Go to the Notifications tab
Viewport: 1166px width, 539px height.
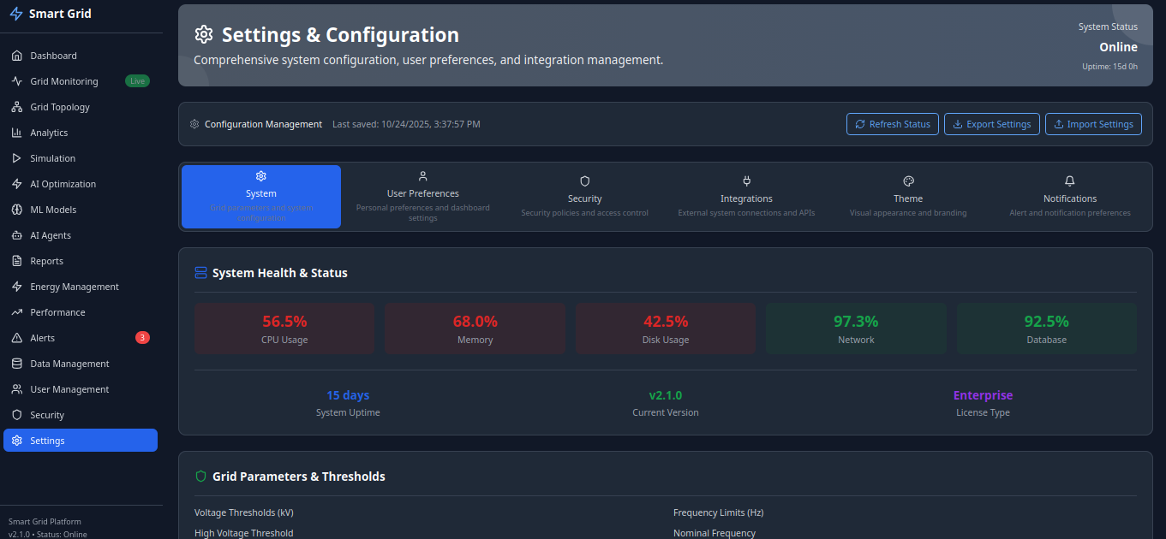1070,197
